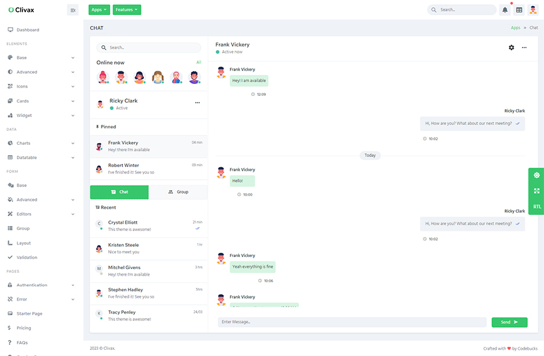Open the Apps dropdown
The height and width of the screenshot is (356, 544).
tap(99, 10)
